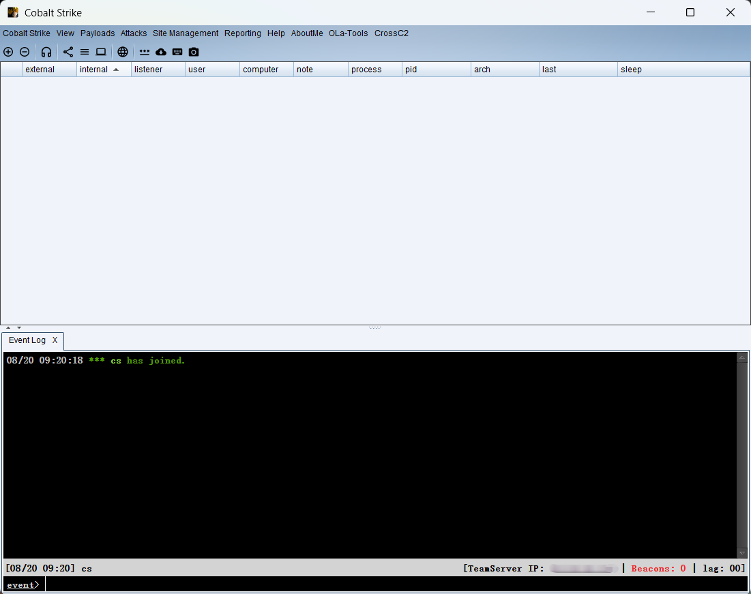View Screenshots with the camera icon

pos(194,52)
